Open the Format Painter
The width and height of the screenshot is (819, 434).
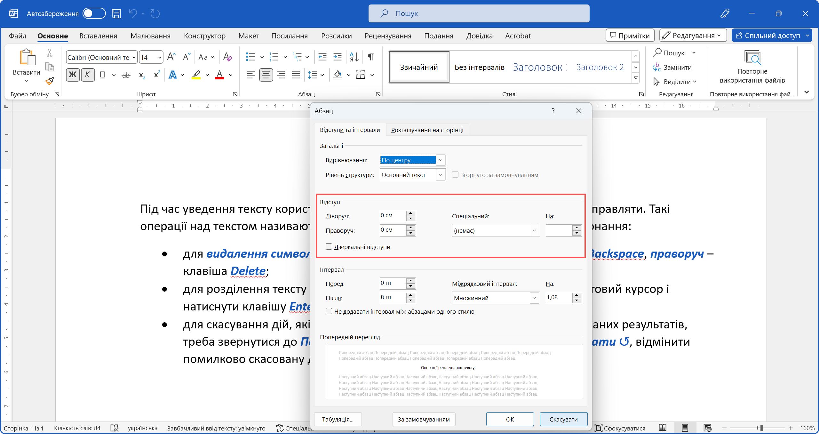click(x=50, y=81)
